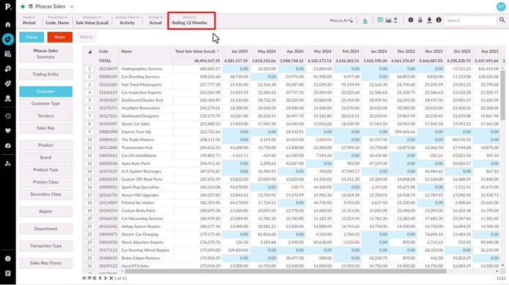Click the red Reset button
The width and height of the screenshot is (509, 285).
[60, 37]
